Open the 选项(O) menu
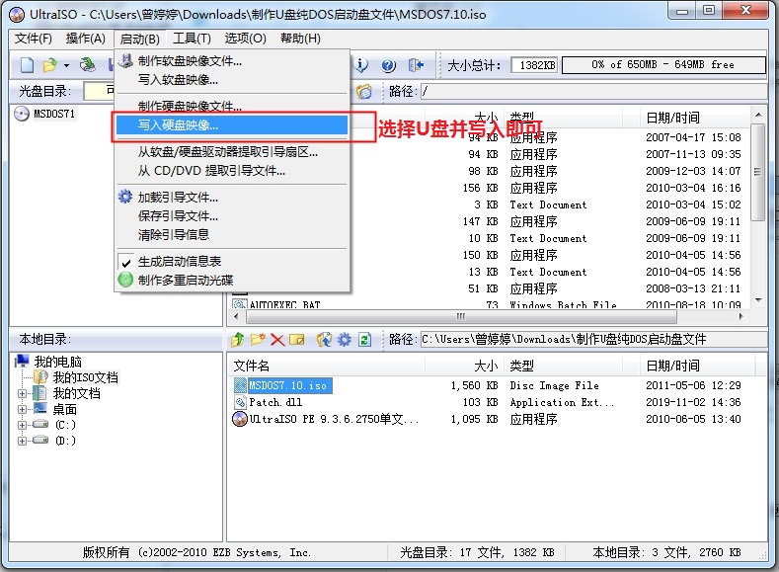The height and width of the screenshot is (572, 779). (x=245, y=39)
